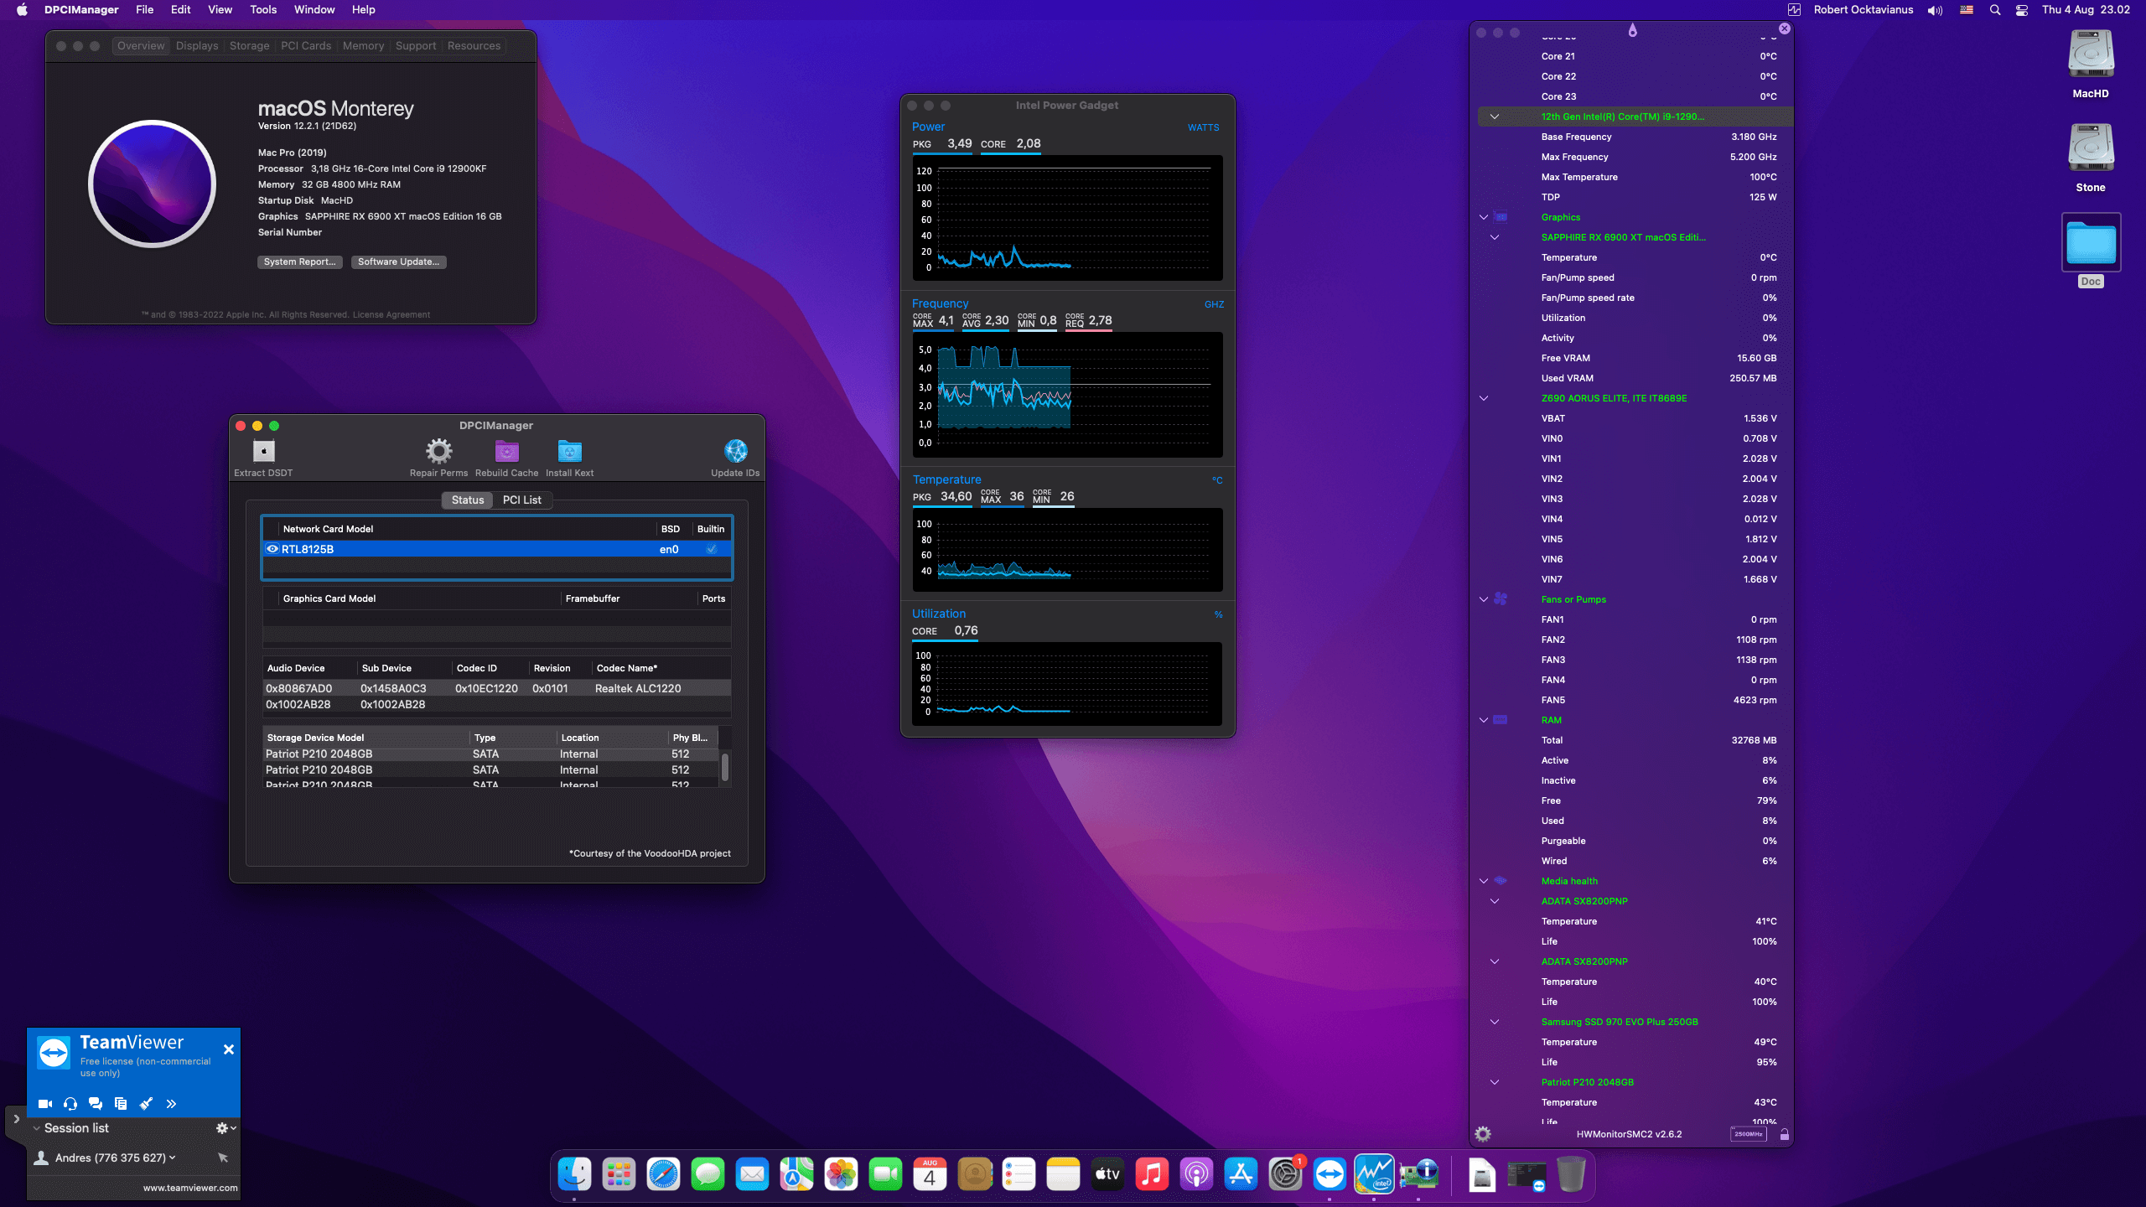Open the TeamViewer session gear dropdown

(225, 1128)
